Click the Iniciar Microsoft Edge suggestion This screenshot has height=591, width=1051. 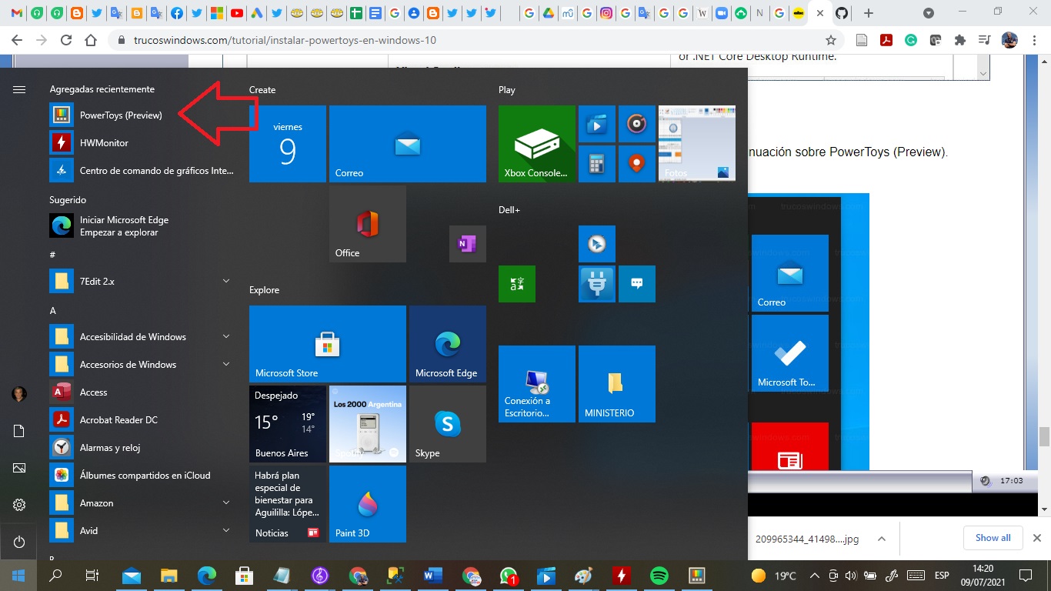(x=125, y=225)
